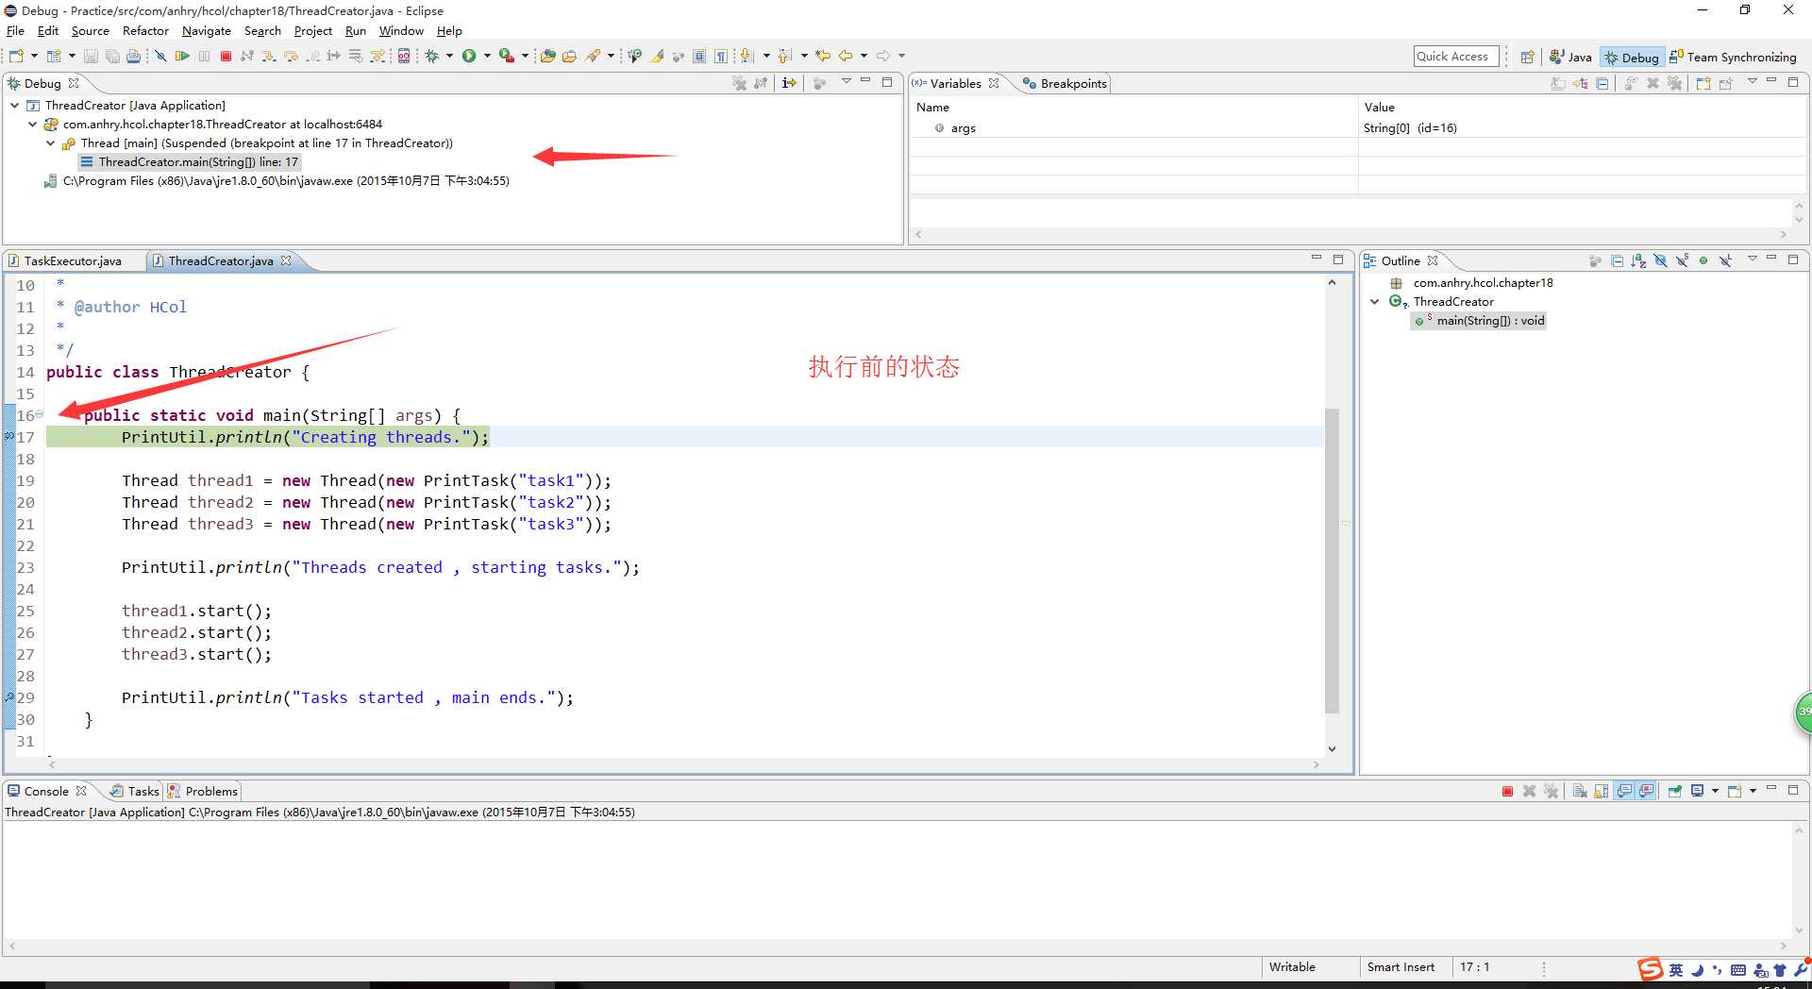Click the green Run launch button
The height and width of the screenshot is (989, 1812).
tap(469, 56)
